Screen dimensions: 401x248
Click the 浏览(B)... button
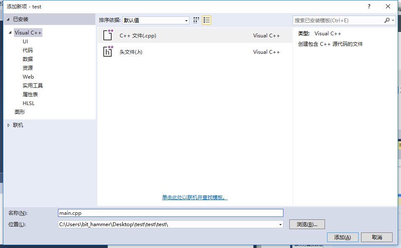pyautogui.click(x=307, y=224)
